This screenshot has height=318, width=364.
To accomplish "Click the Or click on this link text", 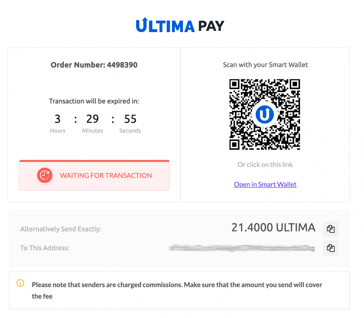I will coord(265,165).
